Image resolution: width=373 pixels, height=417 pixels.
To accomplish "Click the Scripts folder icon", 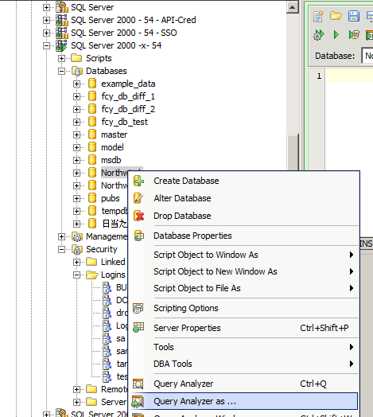I will (x=76, y=58).
